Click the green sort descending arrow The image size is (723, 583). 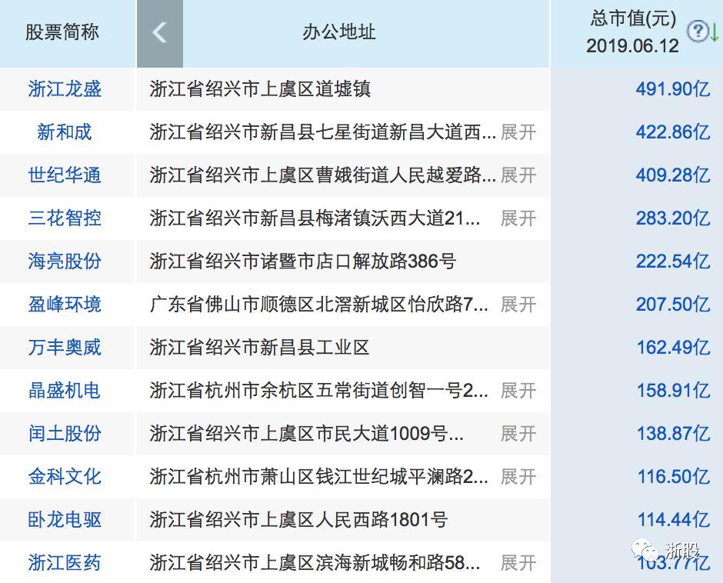[x=714, y=32]
